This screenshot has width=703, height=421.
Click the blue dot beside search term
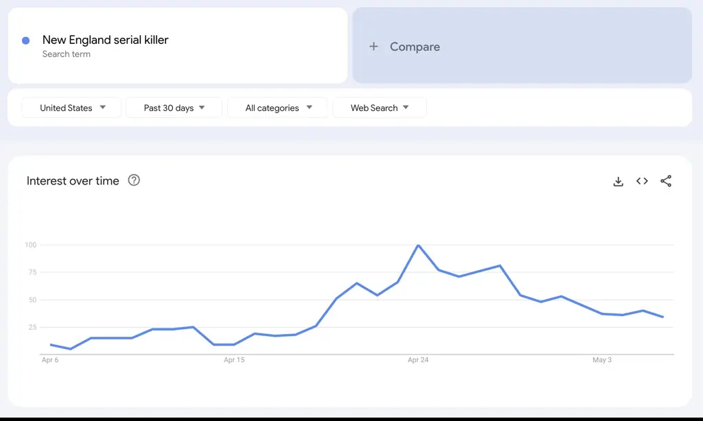26,40
